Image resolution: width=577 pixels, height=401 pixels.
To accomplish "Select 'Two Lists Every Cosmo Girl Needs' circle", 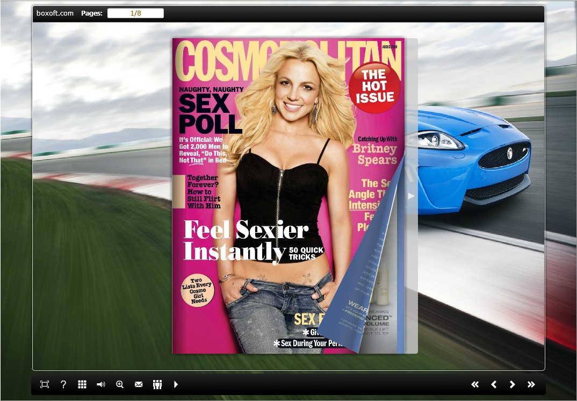I will pyautogui.click(x=198, y=290).
